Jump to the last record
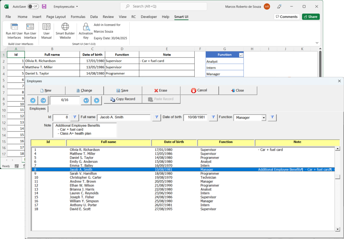 (x=86, y=100)
